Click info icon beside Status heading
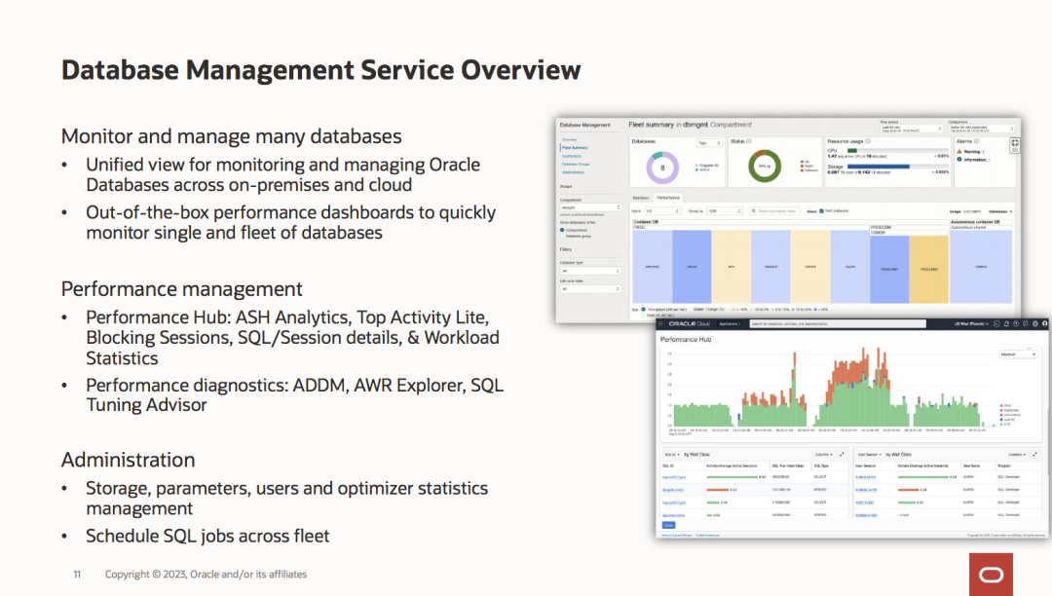Screen dimensions: 1052x596 pos(749,141)
